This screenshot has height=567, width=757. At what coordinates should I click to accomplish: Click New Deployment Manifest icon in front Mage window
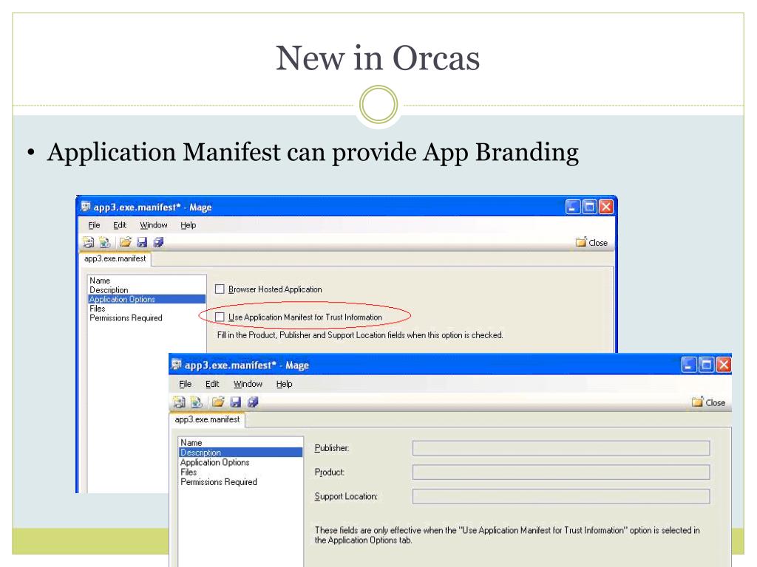click(196, 402)
